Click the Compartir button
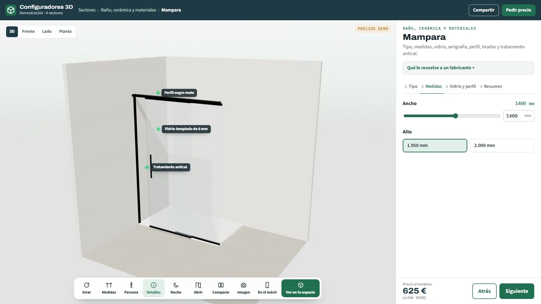The width and height of the screenshot is (541, 304). (484, 10)
